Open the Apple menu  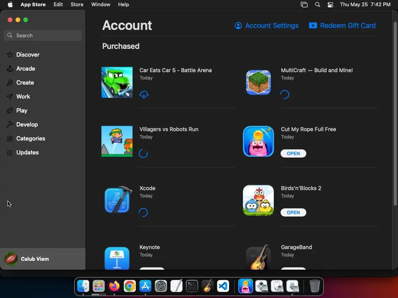click(x=10, y=4)
